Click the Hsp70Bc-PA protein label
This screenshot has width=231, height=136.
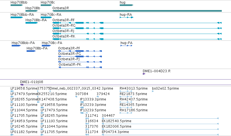[52, 43]
